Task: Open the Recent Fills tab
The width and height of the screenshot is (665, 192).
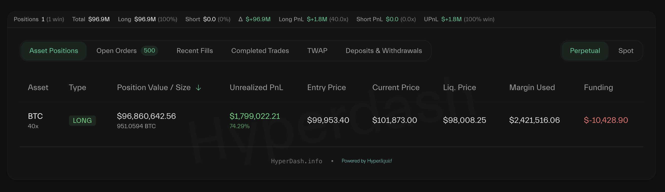Action: pyautogui.click(x=194, y=51)
